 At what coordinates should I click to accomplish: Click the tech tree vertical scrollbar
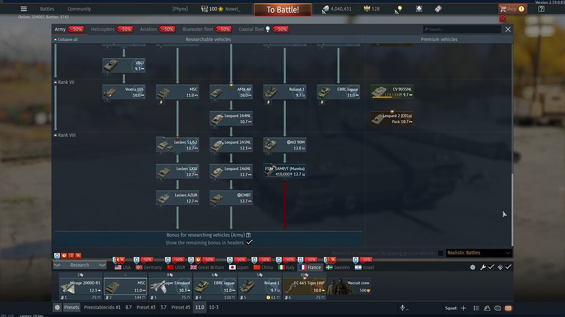click(x=512, y=209)
